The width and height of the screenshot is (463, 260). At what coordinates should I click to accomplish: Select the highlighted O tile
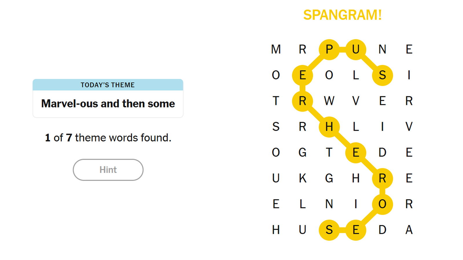(382, 204)
